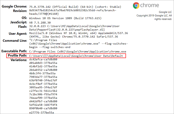Click the 'Executable Path:' label
174x114 pixels.
(14, 51)
